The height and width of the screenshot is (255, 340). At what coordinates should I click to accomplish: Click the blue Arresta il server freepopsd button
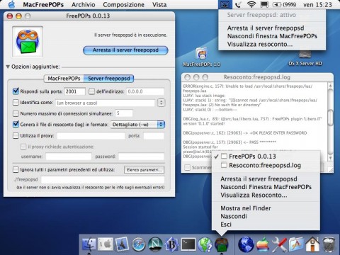(125, 50)
